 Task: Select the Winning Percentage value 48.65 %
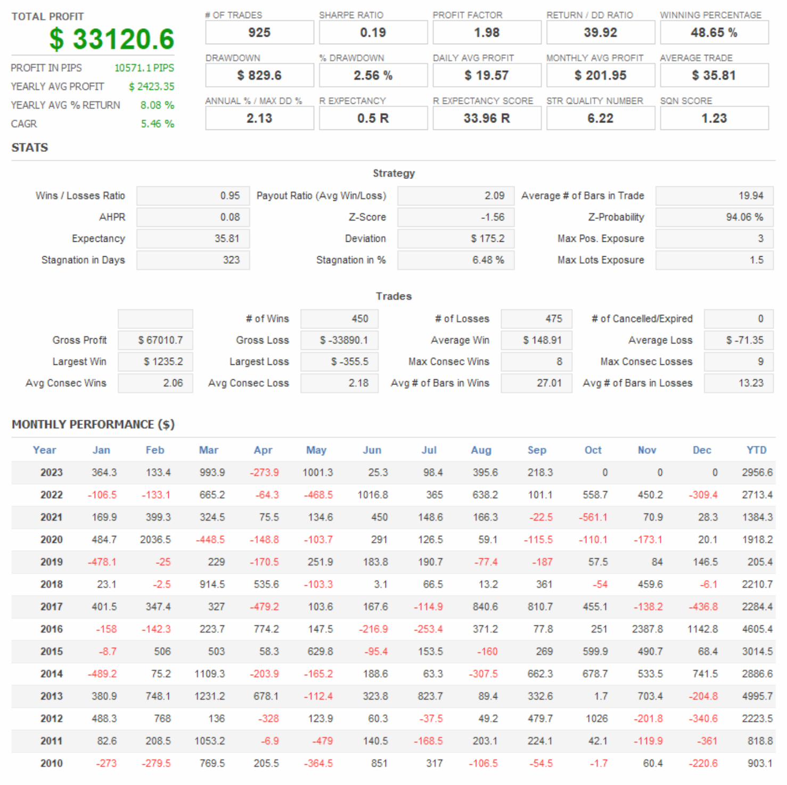coord(714,32)
